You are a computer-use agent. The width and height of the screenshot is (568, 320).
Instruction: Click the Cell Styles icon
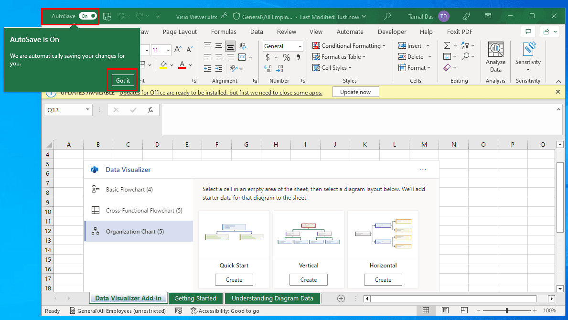point(332,67)
